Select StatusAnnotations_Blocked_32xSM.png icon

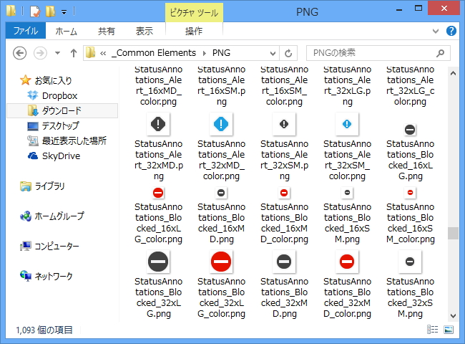[x=410, y=262]
